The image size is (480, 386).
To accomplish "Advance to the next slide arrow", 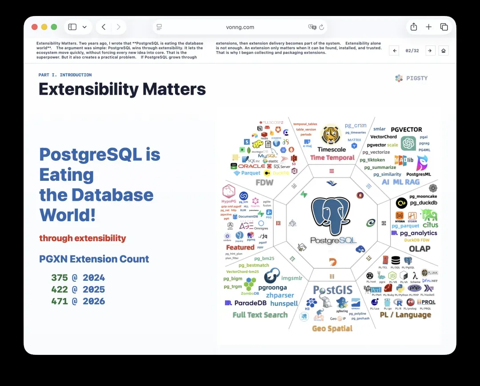I will pos(430,51).
